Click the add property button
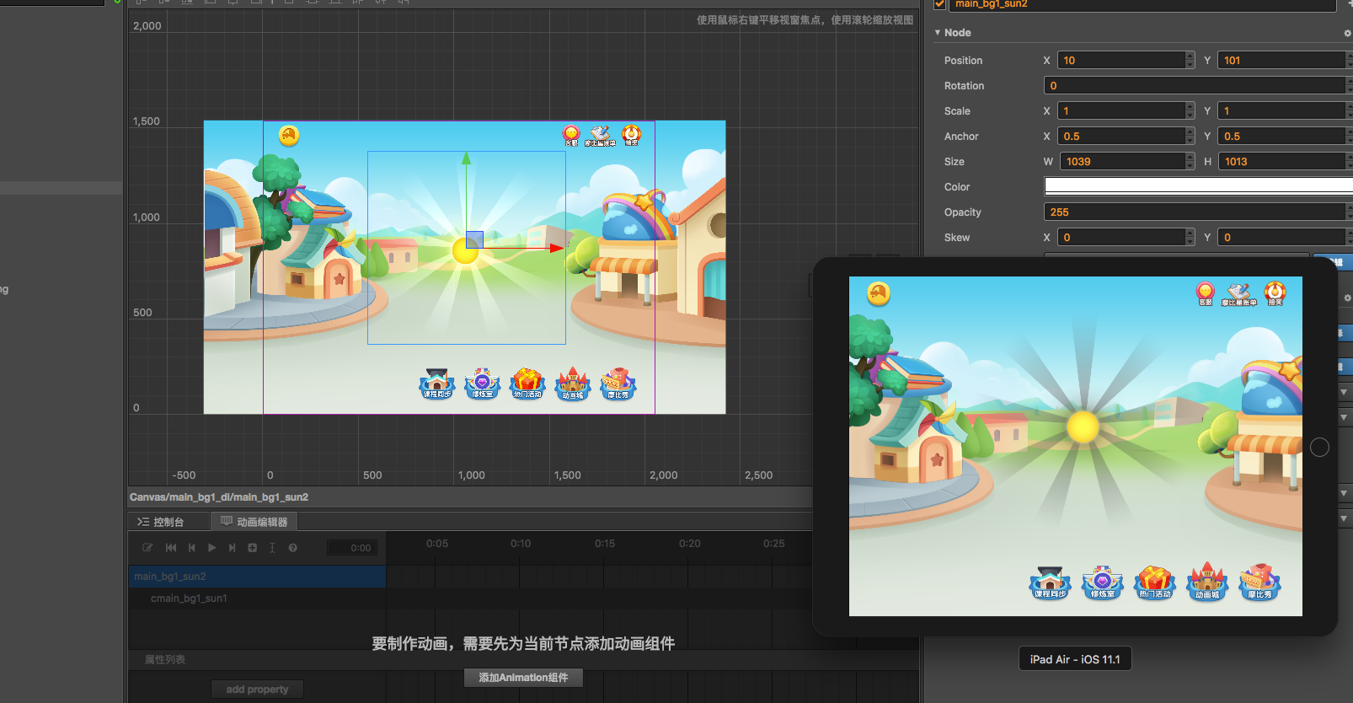 click(x=257, y=690)
